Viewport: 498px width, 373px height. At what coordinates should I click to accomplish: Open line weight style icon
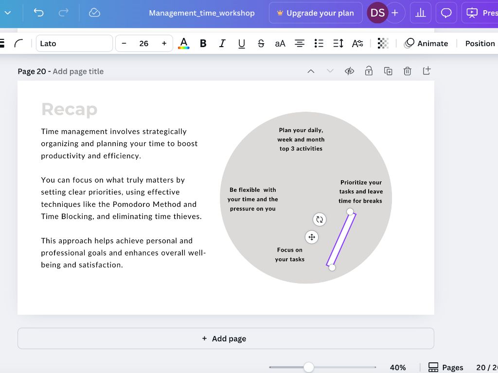tap(2, 43)
